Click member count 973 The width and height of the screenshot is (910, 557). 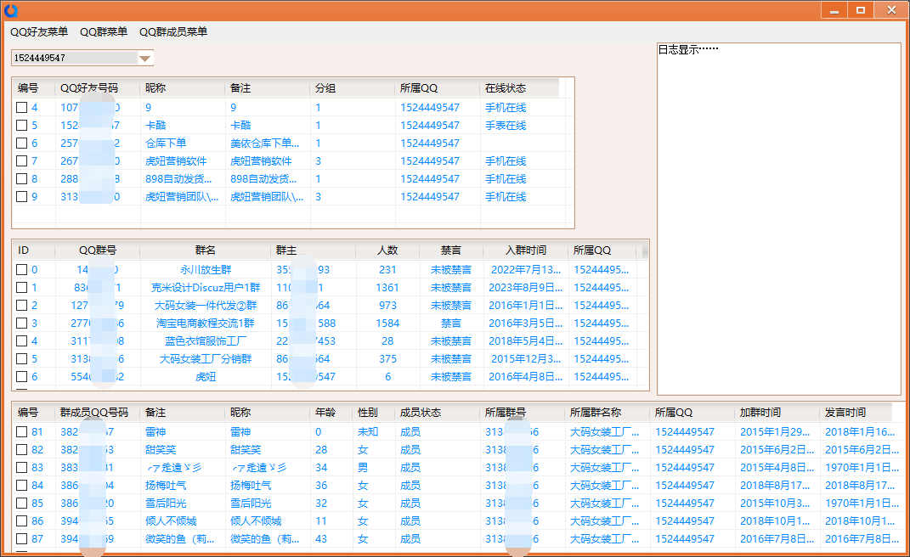387,305
